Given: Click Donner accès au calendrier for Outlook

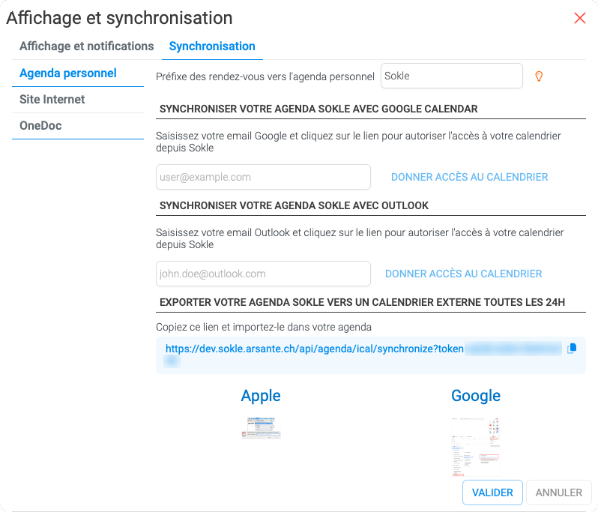Looking at the screenshot, I should 463,274.
